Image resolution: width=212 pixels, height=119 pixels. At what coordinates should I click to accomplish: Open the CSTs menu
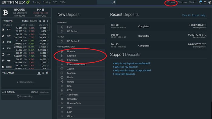(x=62, y=2)
